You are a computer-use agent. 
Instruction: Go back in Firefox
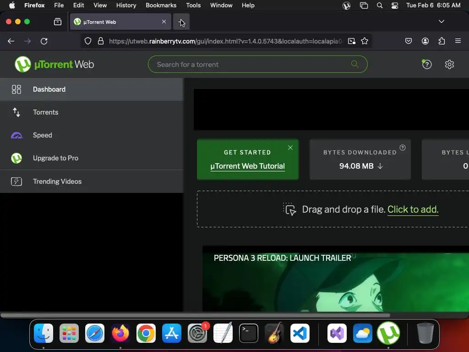[11, 41]
